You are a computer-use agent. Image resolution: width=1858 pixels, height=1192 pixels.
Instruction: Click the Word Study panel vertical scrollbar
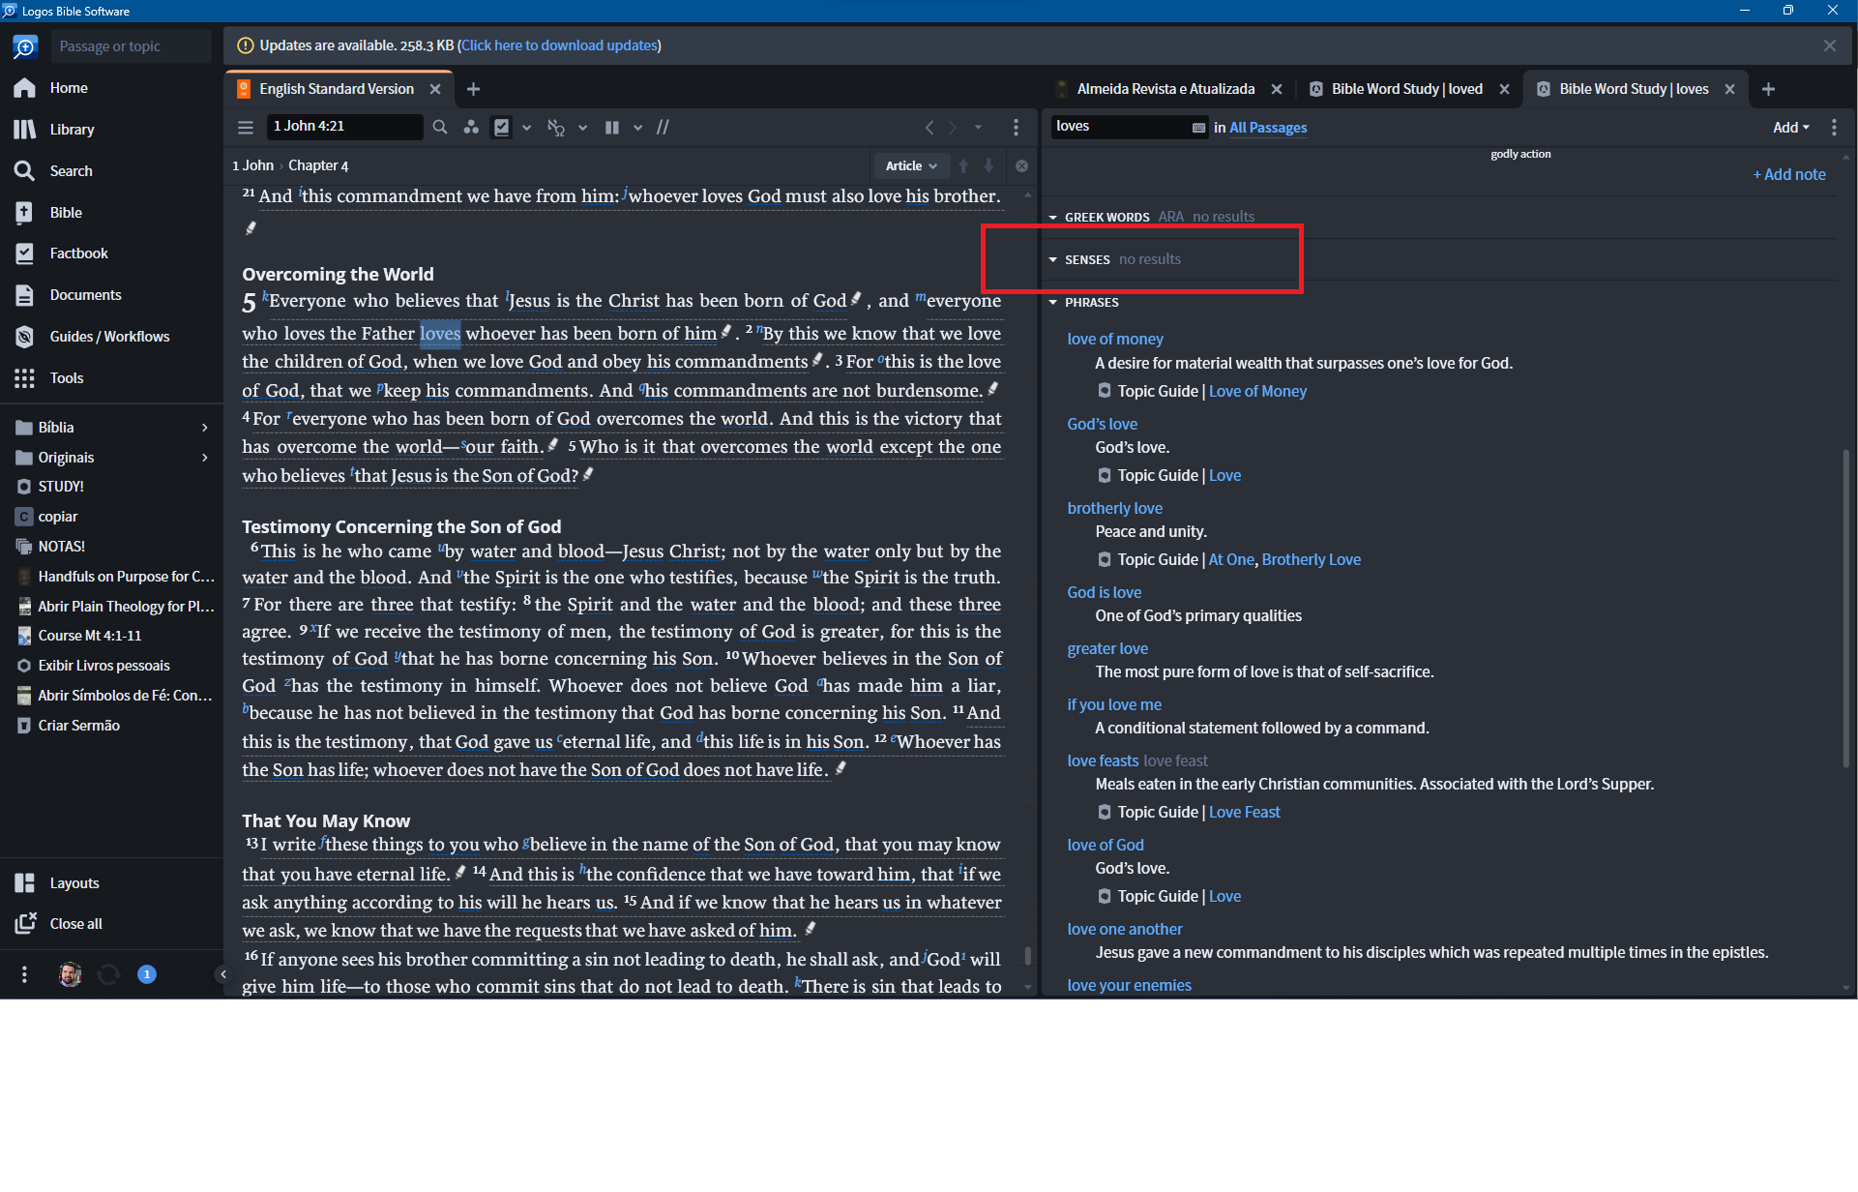point(1845,610)
